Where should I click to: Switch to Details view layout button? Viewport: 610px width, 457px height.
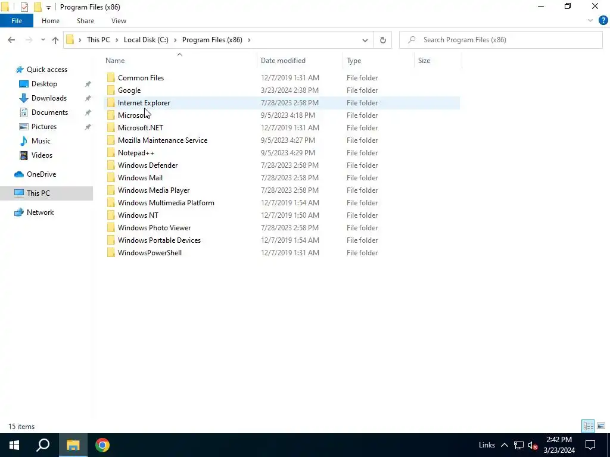588,426
